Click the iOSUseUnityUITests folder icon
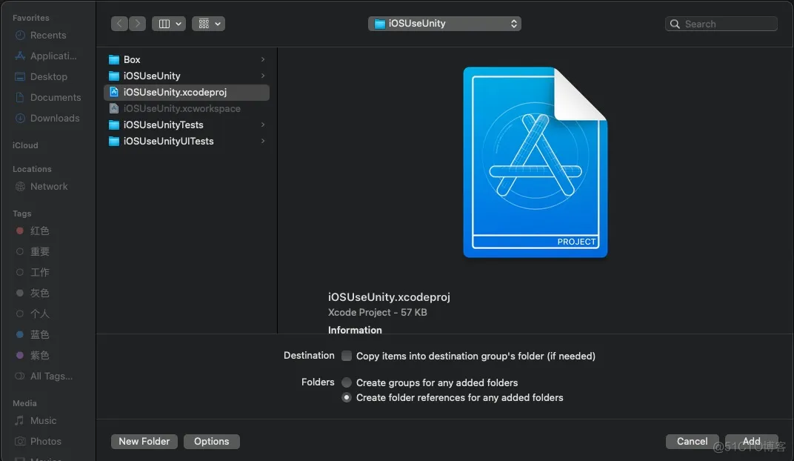794x461 pixels. [x=114, y=142]
